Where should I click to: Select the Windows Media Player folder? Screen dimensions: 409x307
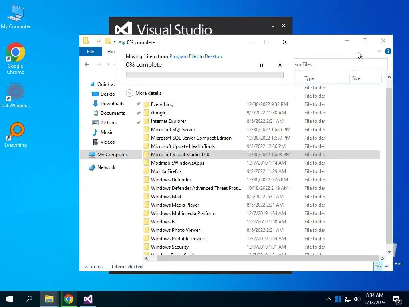[262, 205]
